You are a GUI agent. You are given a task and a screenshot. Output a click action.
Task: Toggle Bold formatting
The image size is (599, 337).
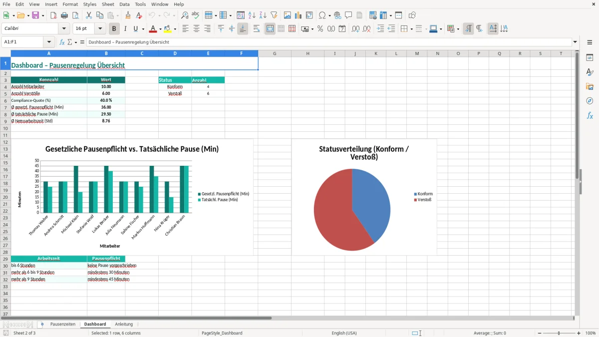tap(114, 29)
